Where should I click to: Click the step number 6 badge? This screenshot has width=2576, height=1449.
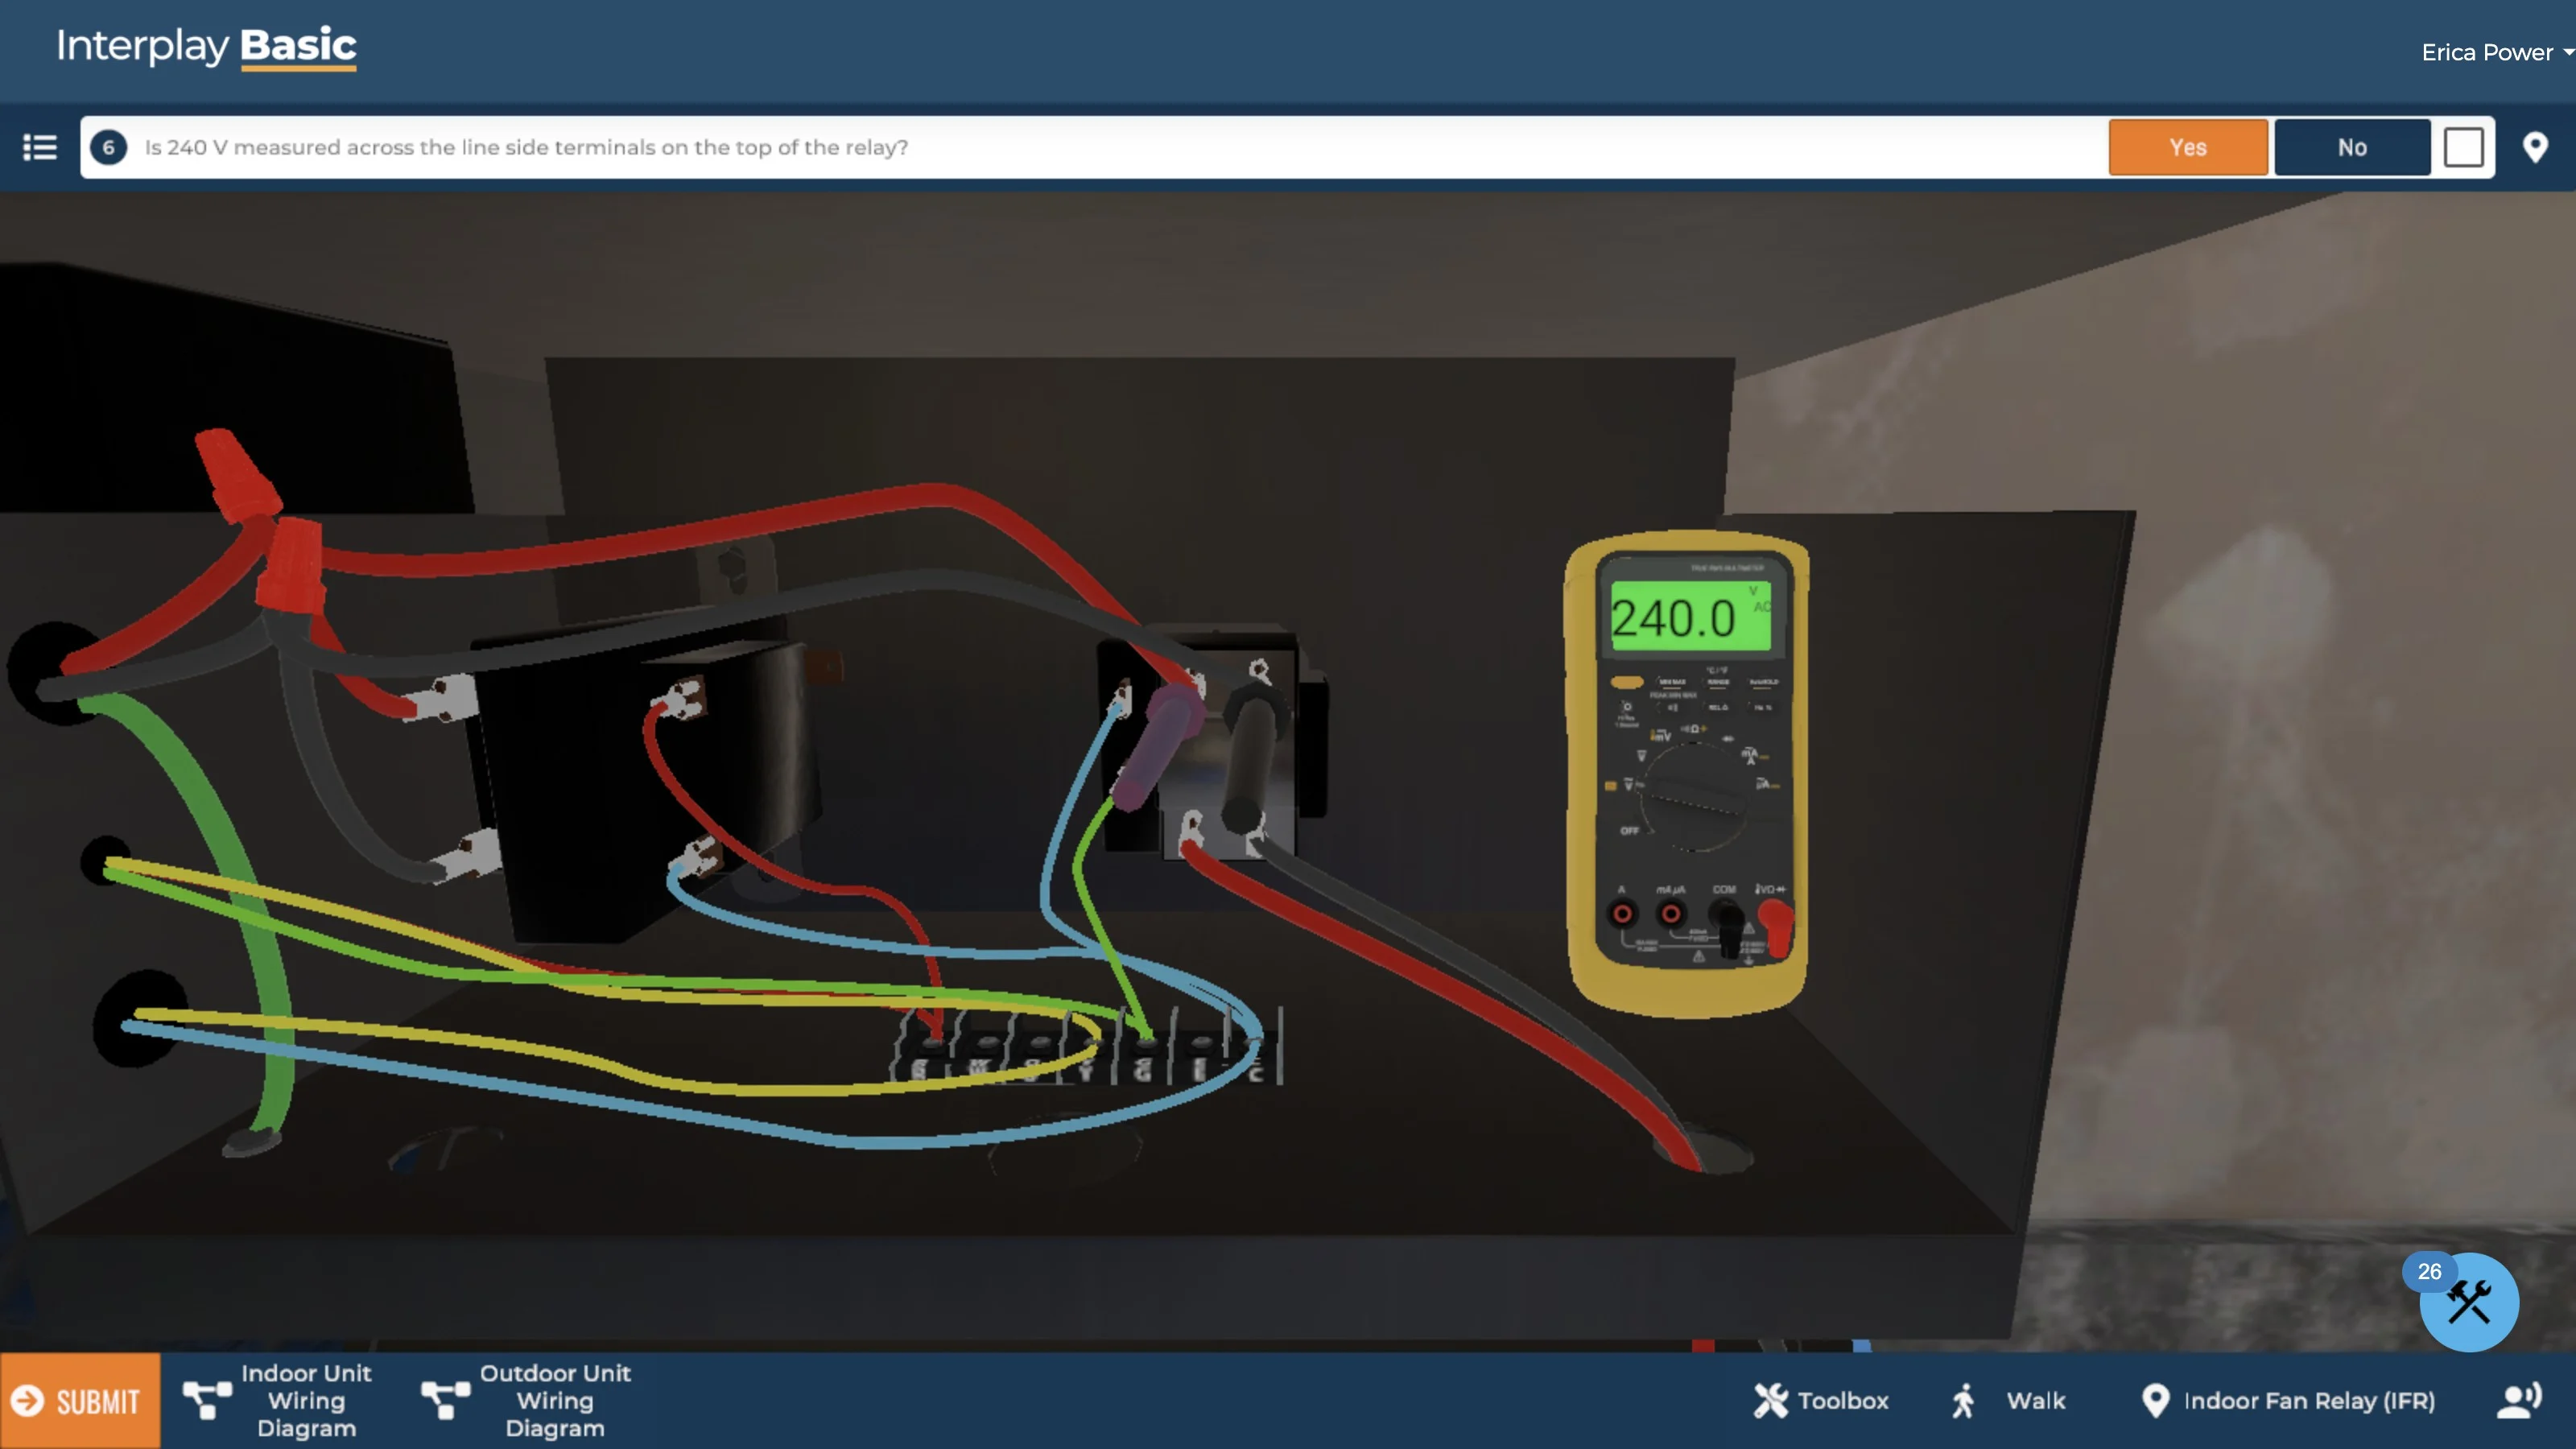[108, 147]
